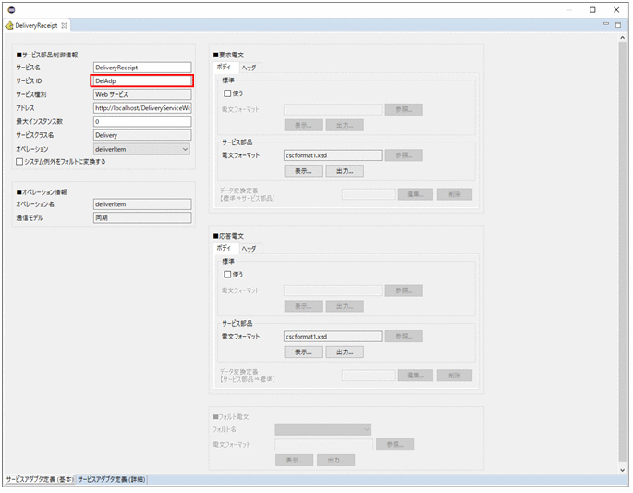Click the vertical scrollbar up arrow
This screenshot has height=493, width=633.
622,37
